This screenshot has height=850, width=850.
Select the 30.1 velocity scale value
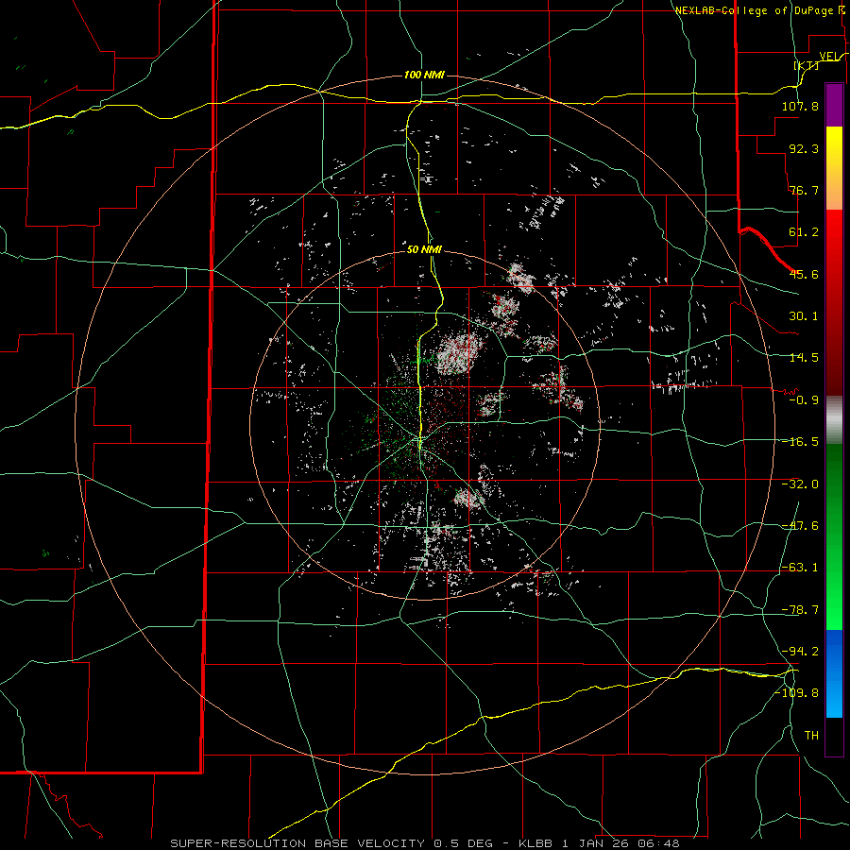click(x=804, y=316)
